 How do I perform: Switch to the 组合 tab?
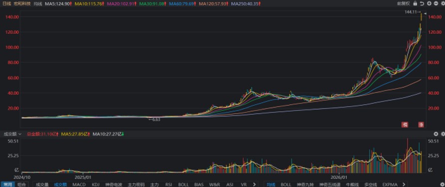(x=21, y=185)
